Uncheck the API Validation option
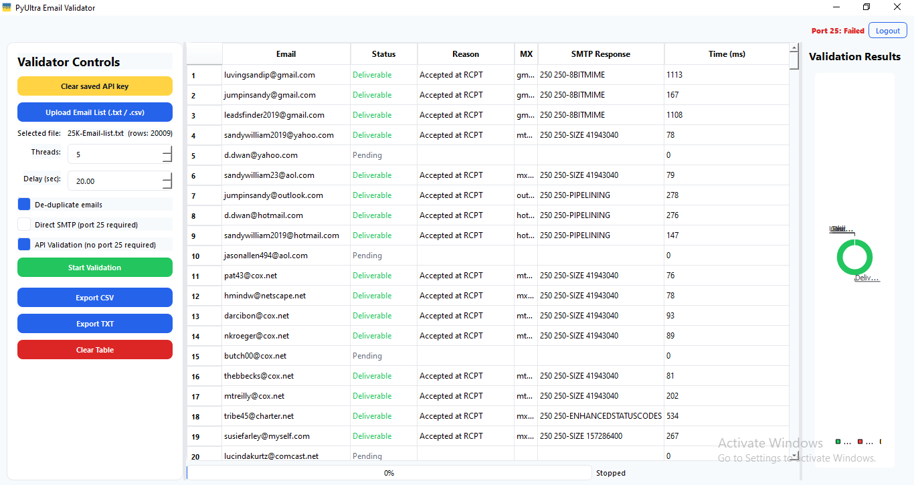Image resolution: width=914 pixels, height=485 pixels. (x=23, y=244)
